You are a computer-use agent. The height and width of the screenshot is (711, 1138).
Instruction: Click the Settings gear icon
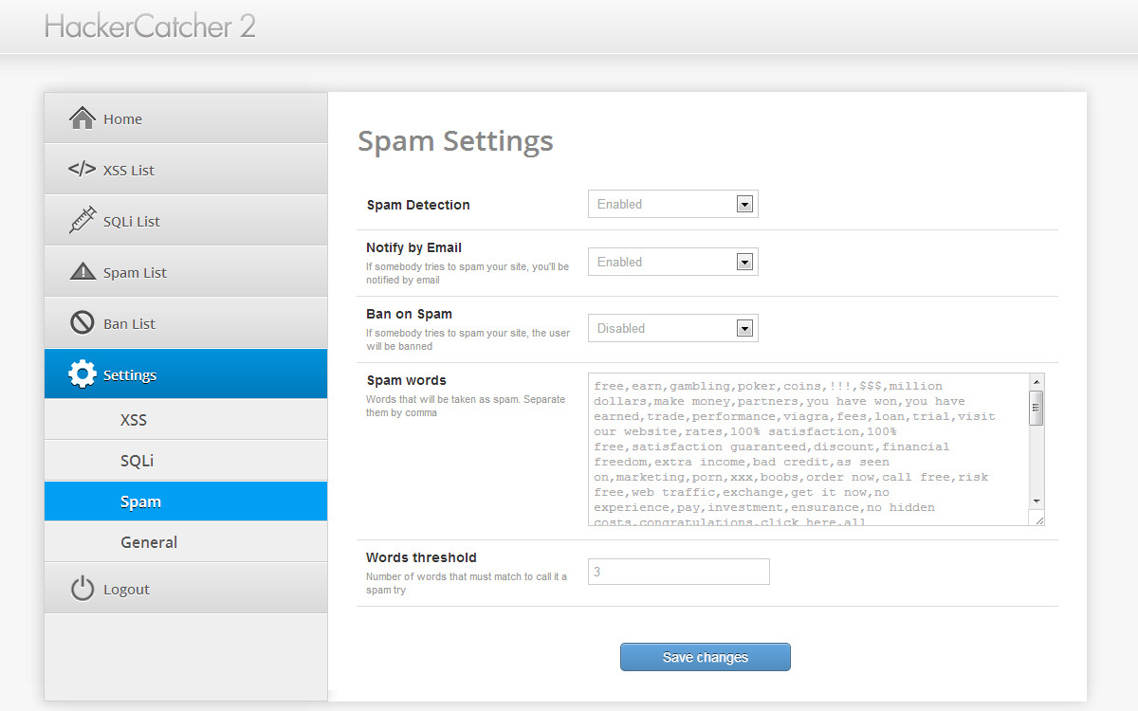pyautogui.click(x=83, y=374)
